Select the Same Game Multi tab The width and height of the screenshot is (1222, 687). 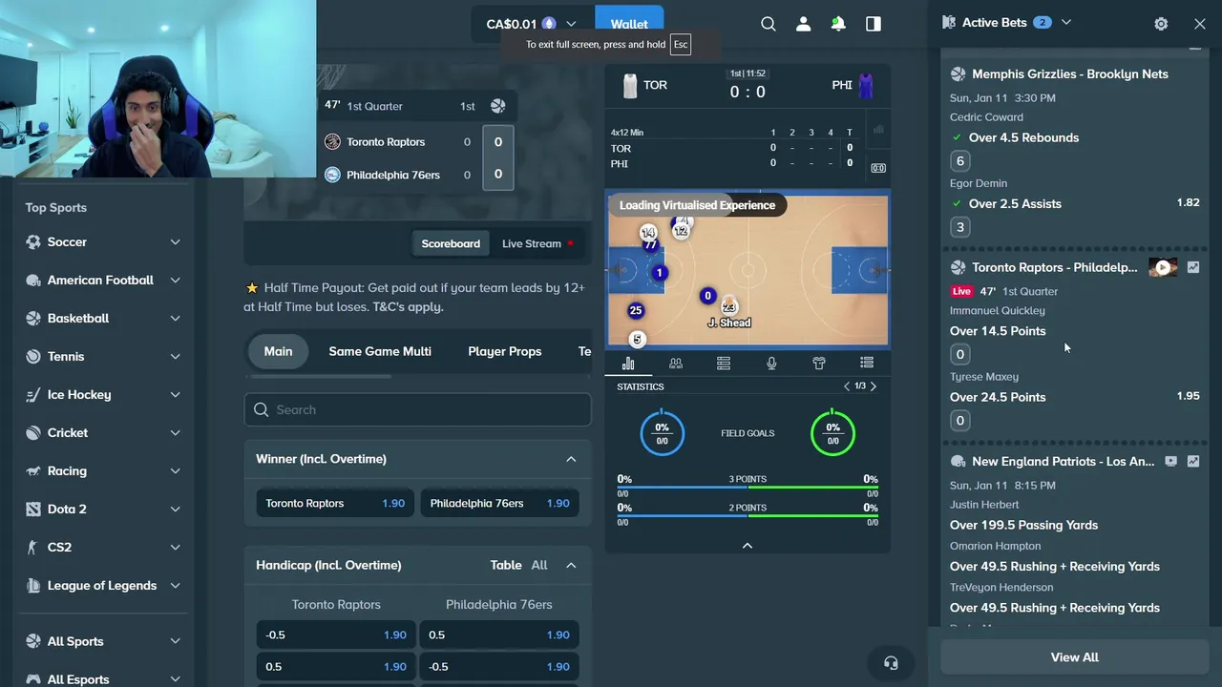pos(380,351)
